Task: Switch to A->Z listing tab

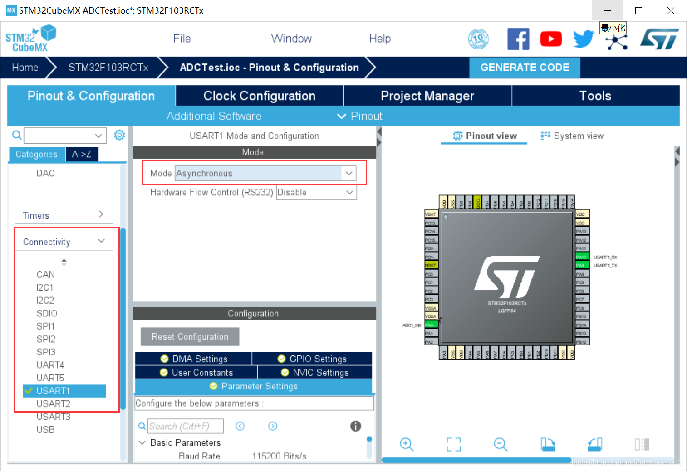Action: (x=82, y=154)
